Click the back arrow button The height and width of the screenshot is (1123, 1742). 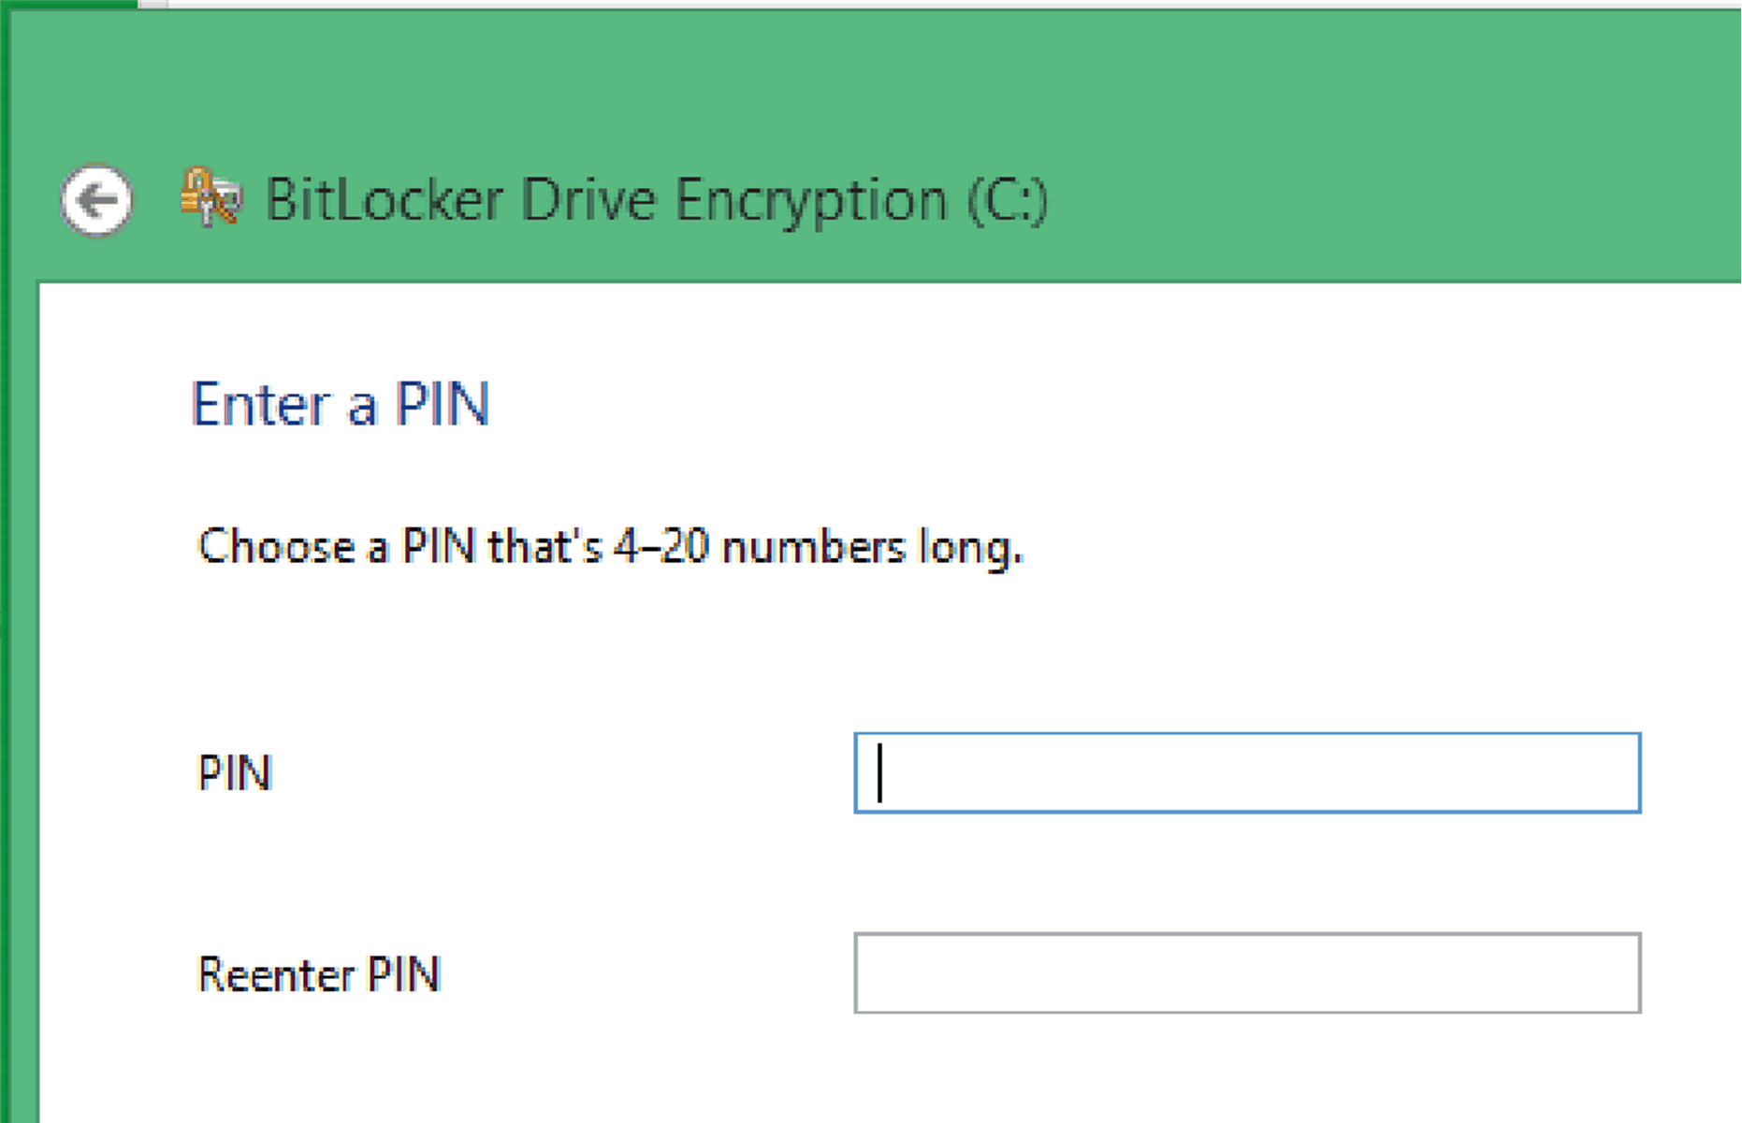pos(96,200)
